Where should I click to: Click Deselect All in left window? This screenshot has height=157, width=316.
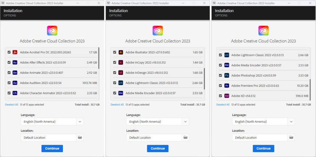(11, 104)
